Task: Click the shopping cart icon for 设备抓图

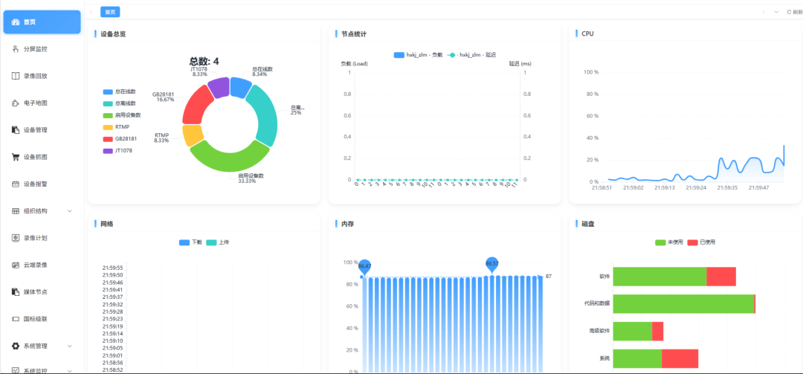Action: click(x=16, y=157)
